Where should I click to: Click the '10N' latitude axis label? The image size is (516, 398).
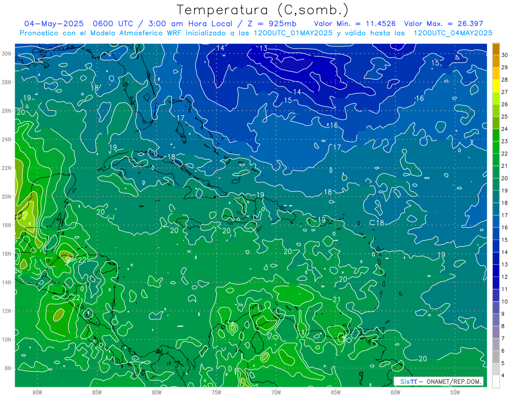click(7, 340)
